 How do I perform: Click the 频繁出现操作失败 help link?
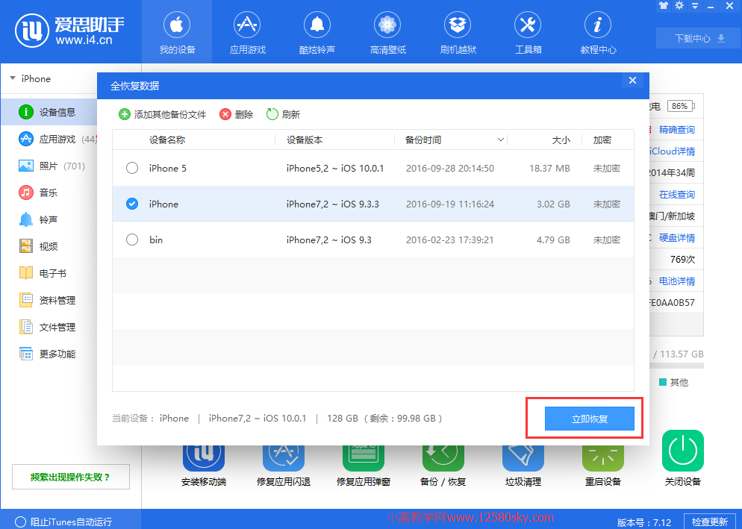[x=70, y=476]
